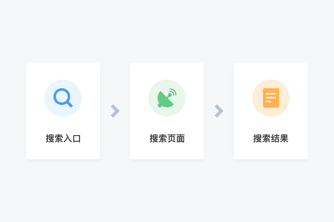
Task: Open the orange document icon
Action: pos(271,98)
